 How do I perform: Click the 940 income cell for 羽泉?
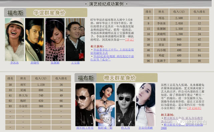[x=179, y=45]
